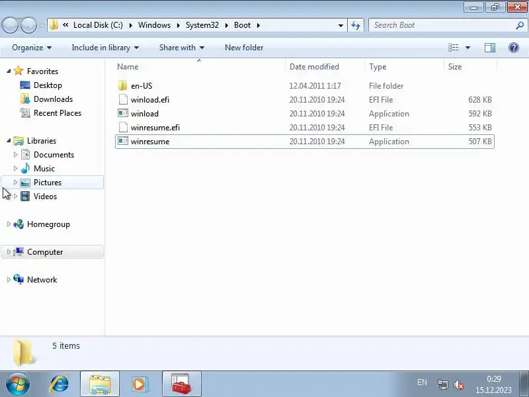Open dropdown arrow after System32 breadcrumb

[227, 25]
